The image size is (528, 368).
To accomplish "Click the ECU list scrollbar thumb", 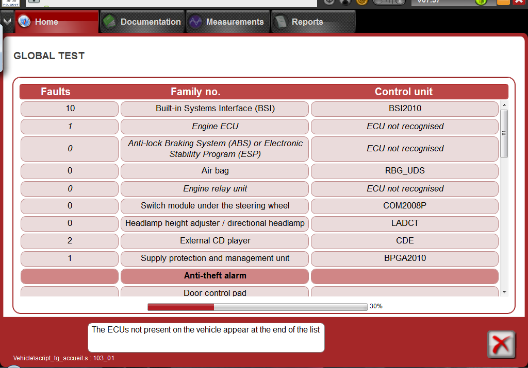I will 504,133.
